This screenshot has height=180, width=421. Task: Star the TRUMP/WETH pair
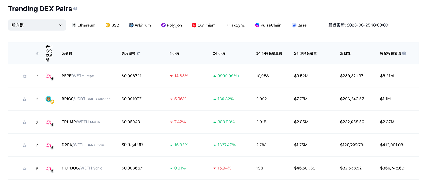[24, 122]
